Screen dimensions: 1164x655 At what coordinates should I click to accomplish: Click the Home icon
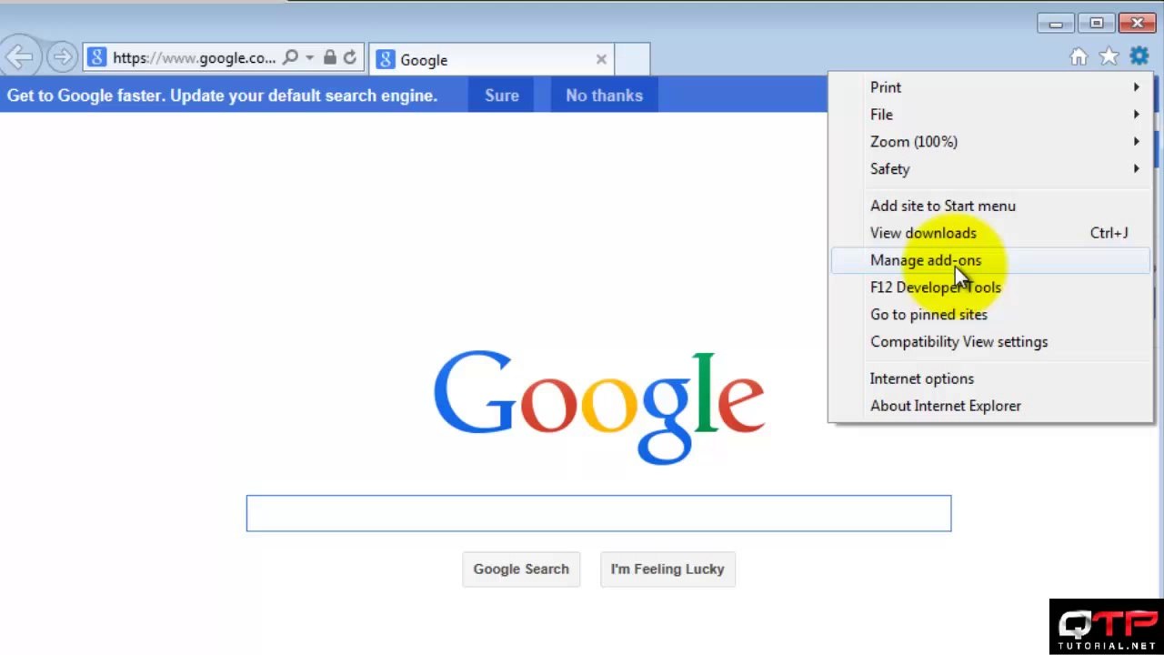(x=1079, y=57)
